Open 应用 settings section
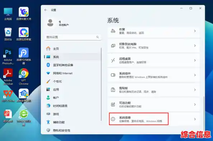The height and width of the screenshot is (141, 213). point(72,89)
